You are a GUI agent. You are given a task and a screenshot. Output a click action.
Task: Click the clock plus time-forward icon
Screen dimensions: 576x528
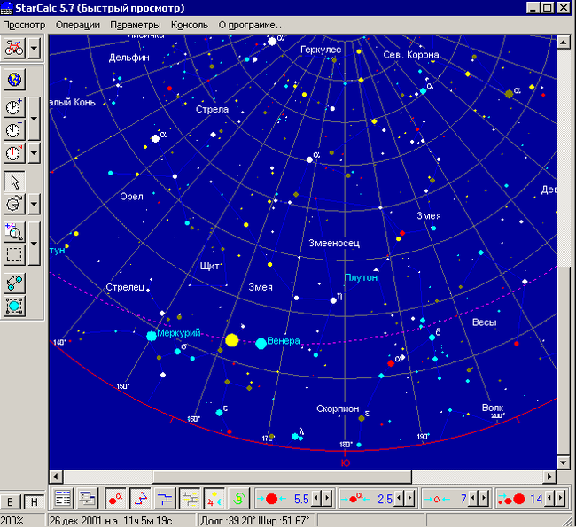pos(14,107)
